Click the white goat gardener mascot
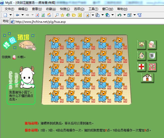164x138 pixels. pyautogui.click(x=27, y=77)
